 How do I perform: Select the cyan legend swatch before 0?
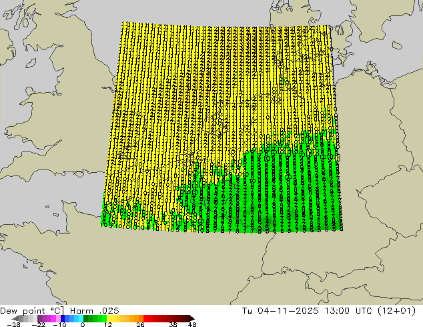[81, 318]
